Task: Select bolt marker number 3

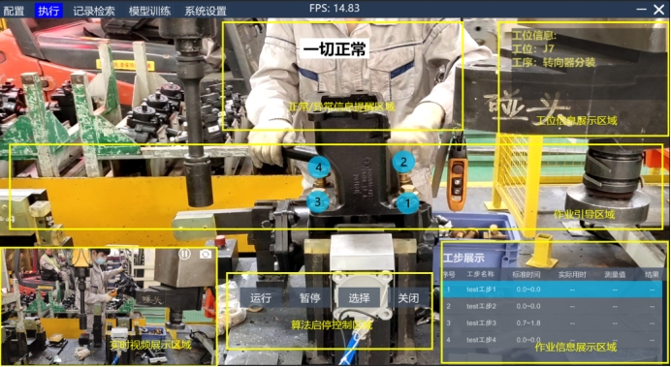Action: (x=317, y=201)
